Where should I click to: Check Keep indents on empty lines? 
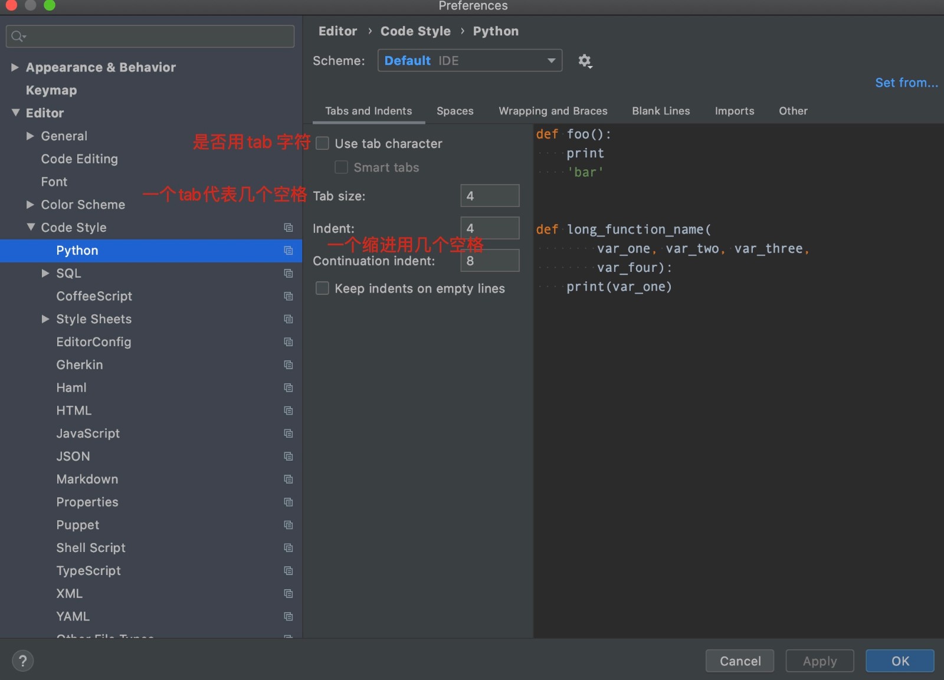322,288
